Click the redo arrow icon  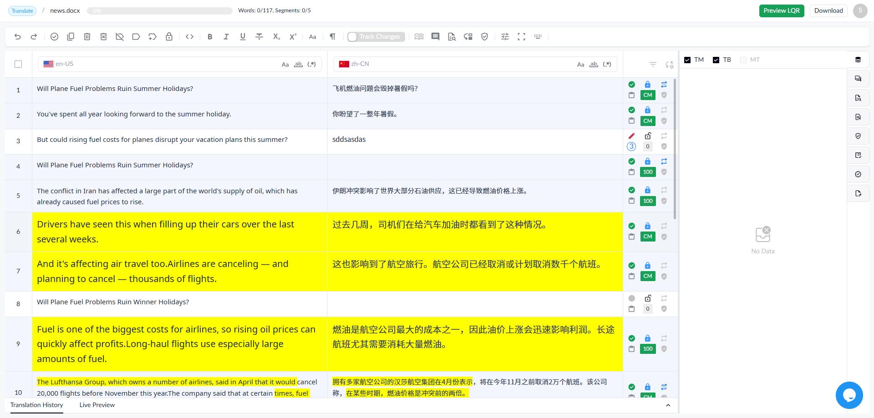click(34, 37)
